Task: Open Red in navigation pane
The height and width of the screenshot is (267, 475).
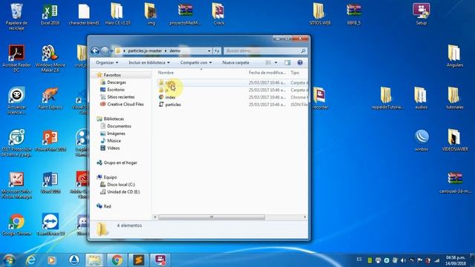Action: [x=107, y=206]
